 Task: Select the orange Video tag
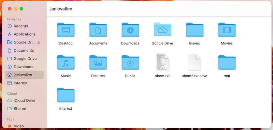coord(24,126)
